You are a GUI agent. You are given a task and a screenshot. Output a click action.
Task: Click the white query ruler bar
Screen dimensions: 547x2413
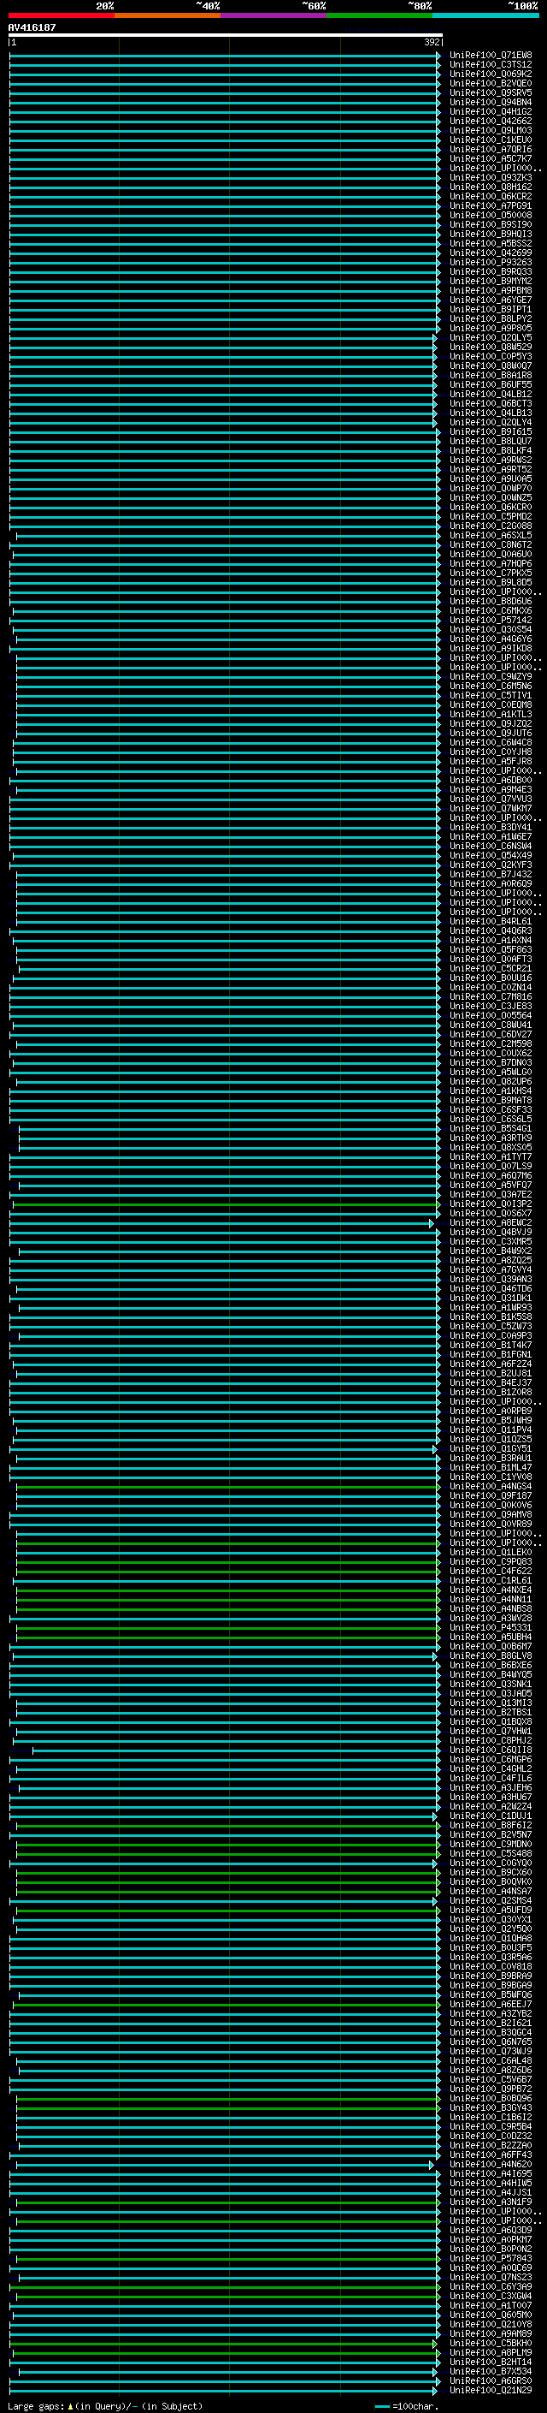[x=226, y=34]
